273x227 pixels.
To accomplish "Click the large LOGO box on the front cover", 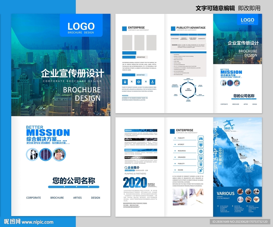I will [x=81, y=25].
